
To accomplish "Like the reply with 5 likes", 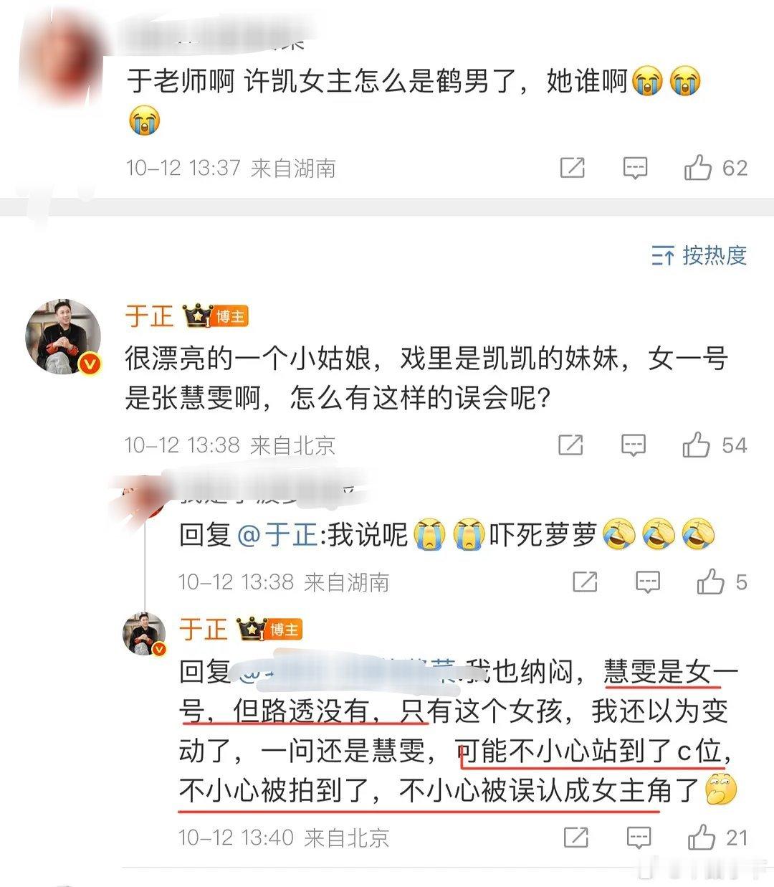I will (x=710, y=582).
